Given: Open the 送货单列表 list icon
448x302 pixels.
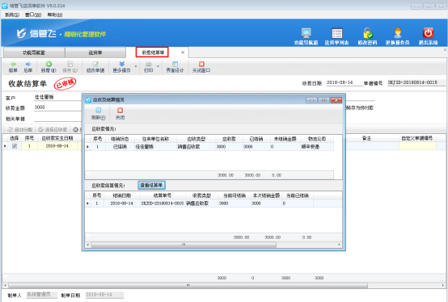Looking at the screenshot, I should tap(337, 33).
